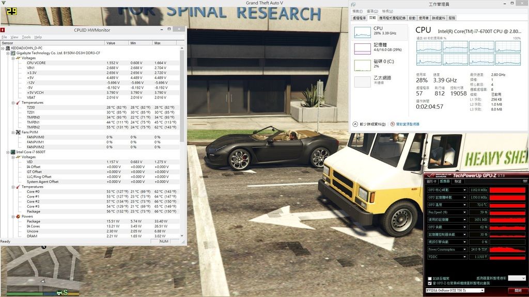Viewport: 529px width, 297px height.
Task: Switch to the 啟動 startup tab
Action: coord(412,18)
